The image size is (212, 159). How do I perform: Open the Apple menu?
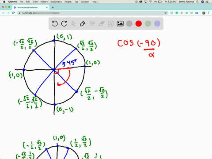click(4, 2)
